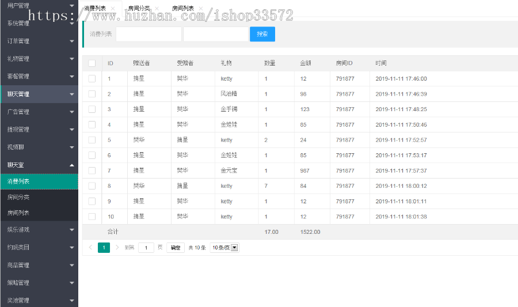Open 房间列表 in the sidebar
This screenshot has width=518, height=307.
[18, 213]
